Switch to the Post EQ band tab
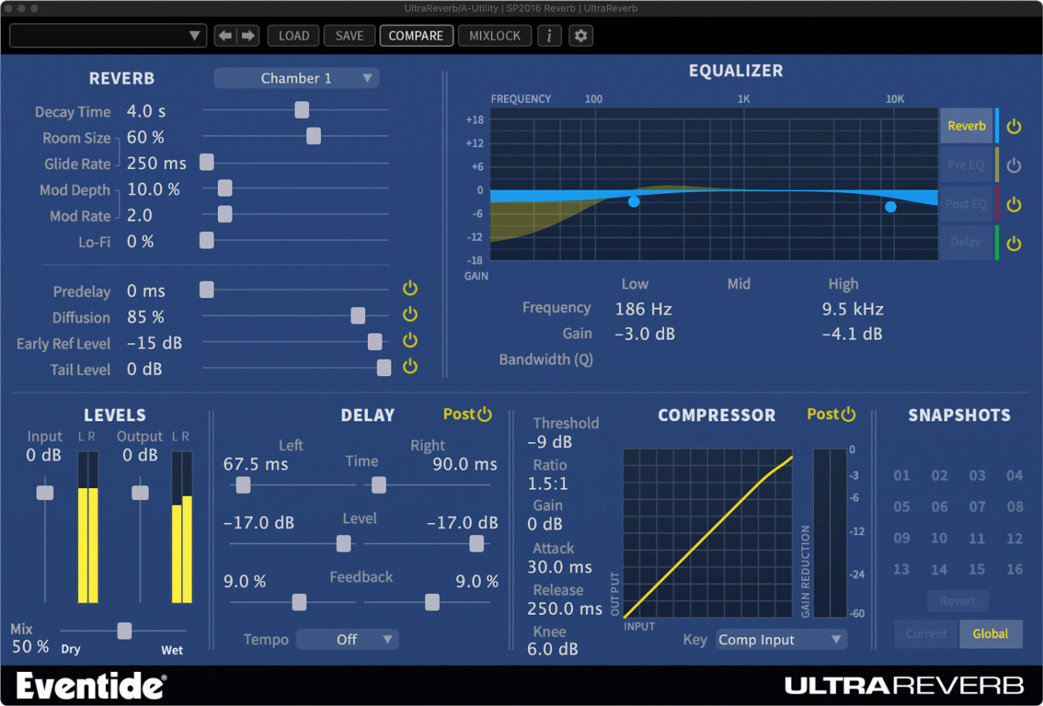1043x706 pixels. pos(966,204)
